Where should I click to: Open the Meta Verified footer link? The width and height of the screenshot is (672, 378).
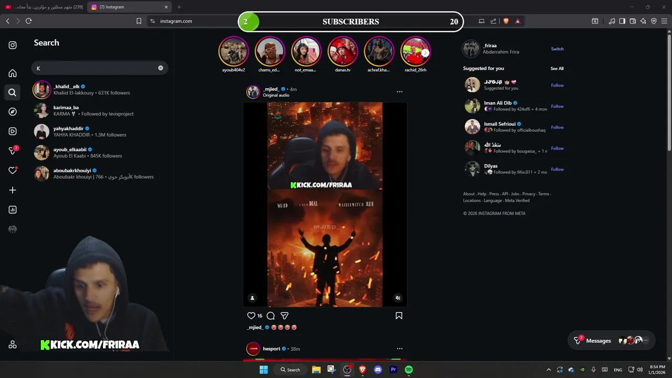pyautogui.click(x=517, y=201)
